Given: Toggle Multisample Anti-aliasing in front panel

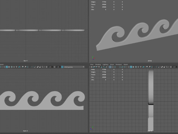Looking at the screenshot, I should tap(28, 67).
